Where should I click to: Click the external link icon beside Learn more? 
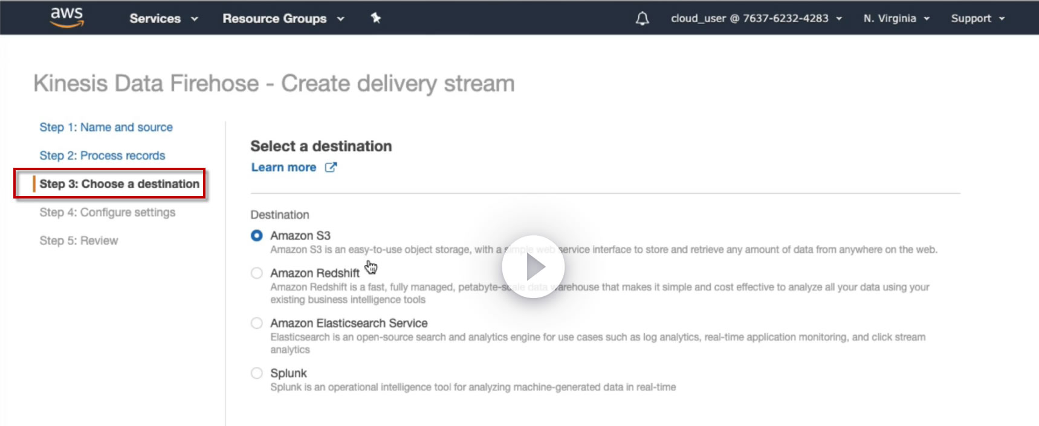coord(331,167)
